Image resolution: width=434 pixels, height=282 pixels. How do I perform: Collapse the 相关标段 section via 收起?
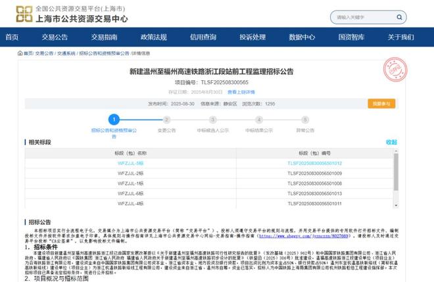point(391,142)
